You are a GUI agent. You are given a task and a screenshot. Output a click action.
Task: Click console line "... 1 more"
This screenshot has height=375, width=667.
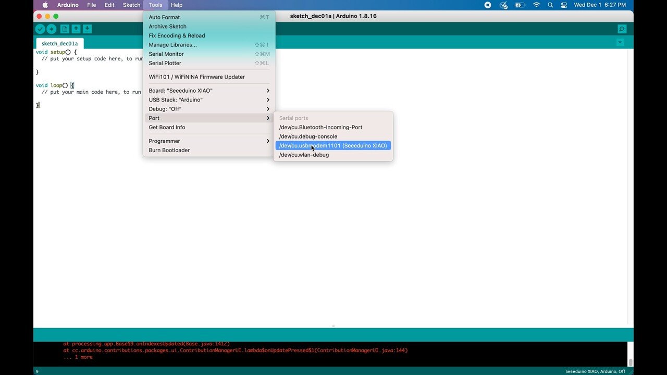pos(78,357)
